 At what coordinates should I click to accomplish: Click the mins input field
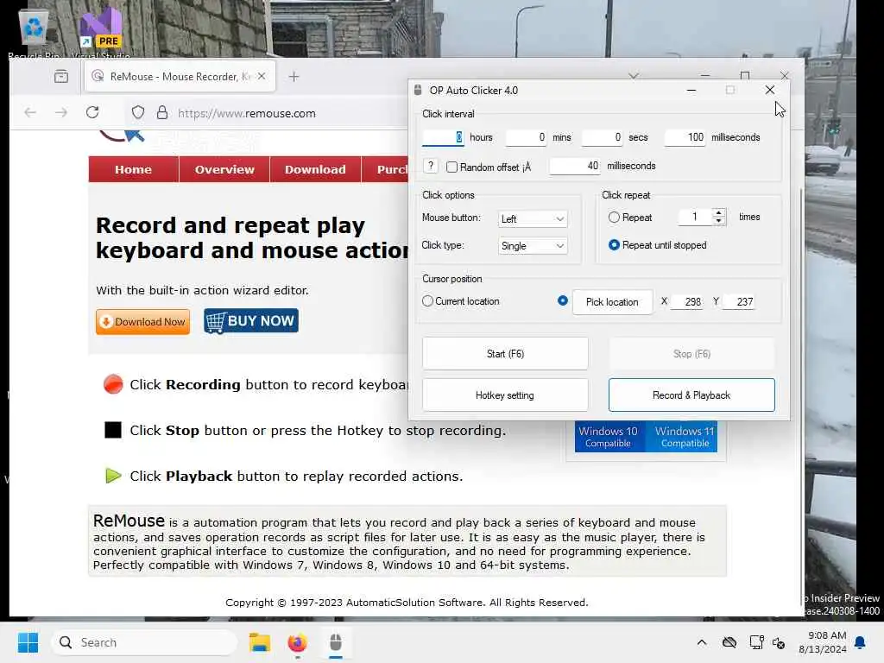[526, 137]
